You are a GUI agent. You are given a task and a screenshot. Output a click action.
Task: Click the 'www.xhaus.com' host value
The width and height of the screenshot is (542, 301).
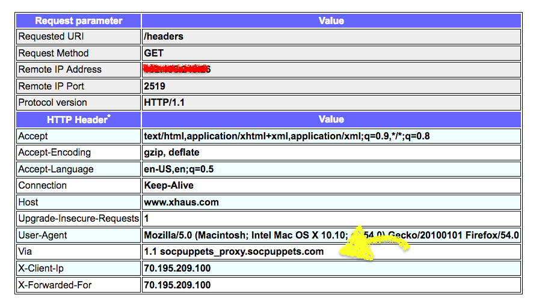tap(331, 202)
